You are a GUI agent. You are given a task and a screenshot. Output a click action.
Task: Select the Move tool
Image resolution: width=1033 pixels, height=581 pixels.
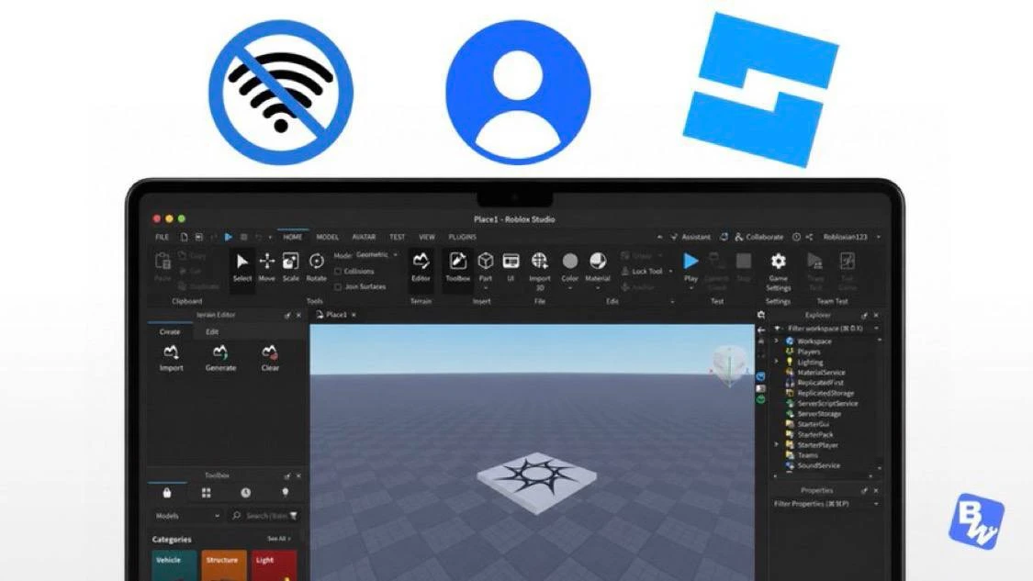[x=267, y=267]
